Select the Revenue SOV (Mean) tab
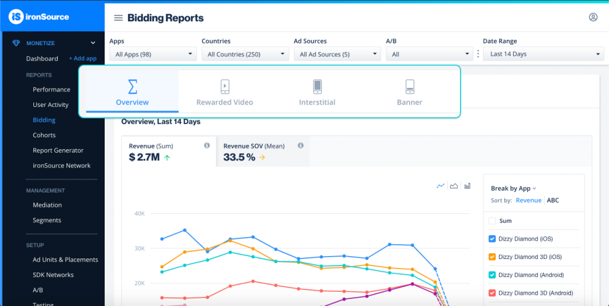This screenshot has width=609, height=306. [263, 152]
